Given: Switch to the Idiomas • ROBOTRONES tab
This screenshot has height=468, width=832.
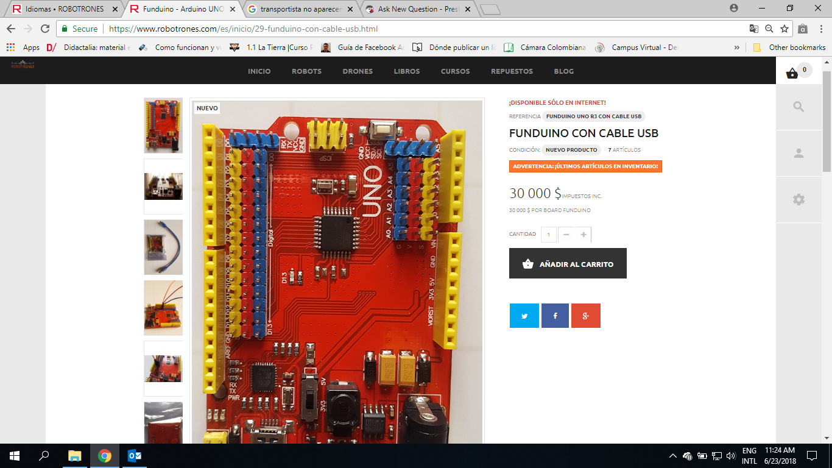Looking at the screenshot, I should point(63,9).
